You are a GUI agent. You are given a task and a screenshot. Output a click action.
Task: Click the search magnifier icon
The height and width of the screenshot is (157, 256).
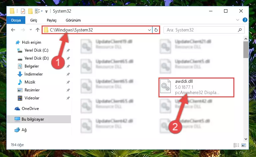[x=240, y=30]
